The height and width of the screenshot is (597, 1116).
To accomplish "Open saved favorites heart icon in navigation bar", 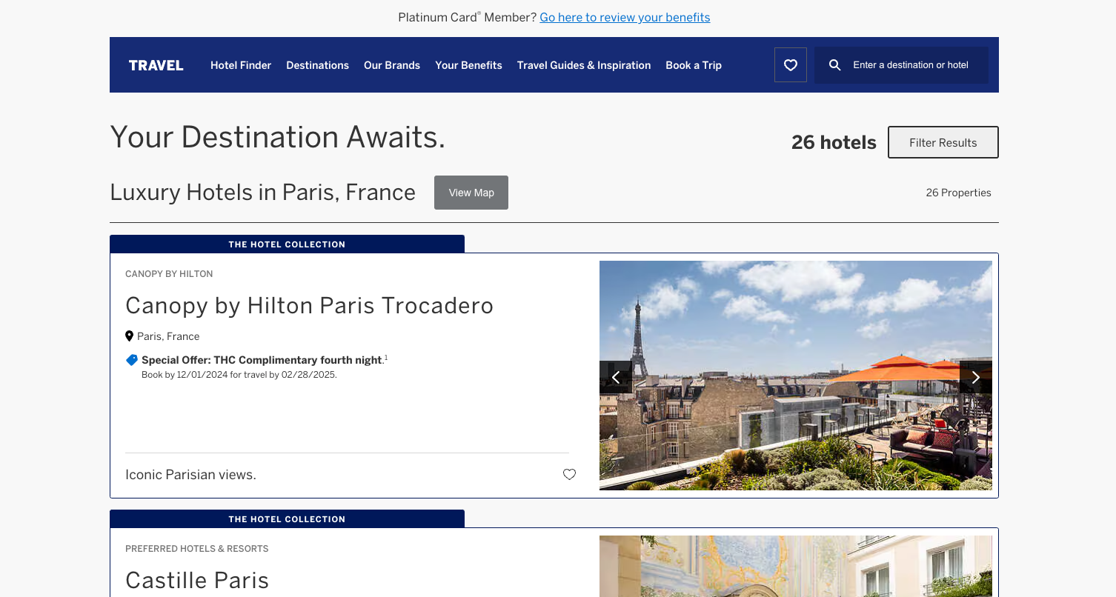I will click(790, 65).
